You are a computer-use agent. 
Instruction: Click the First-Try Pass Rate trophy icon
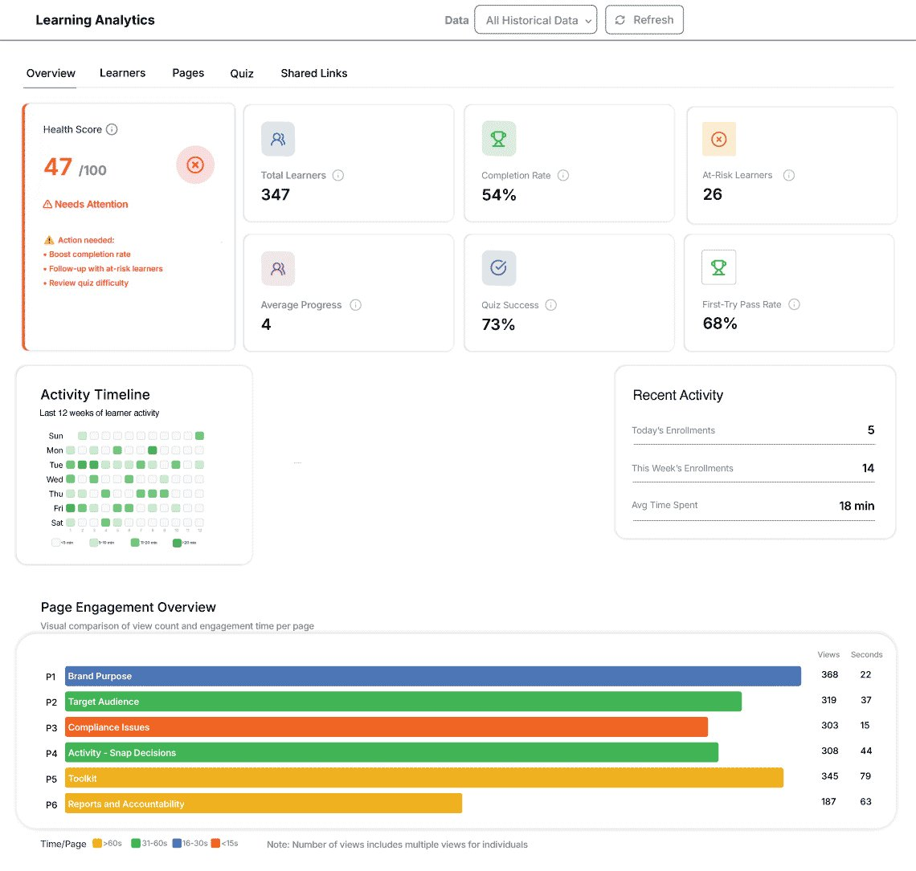point(718,267)
